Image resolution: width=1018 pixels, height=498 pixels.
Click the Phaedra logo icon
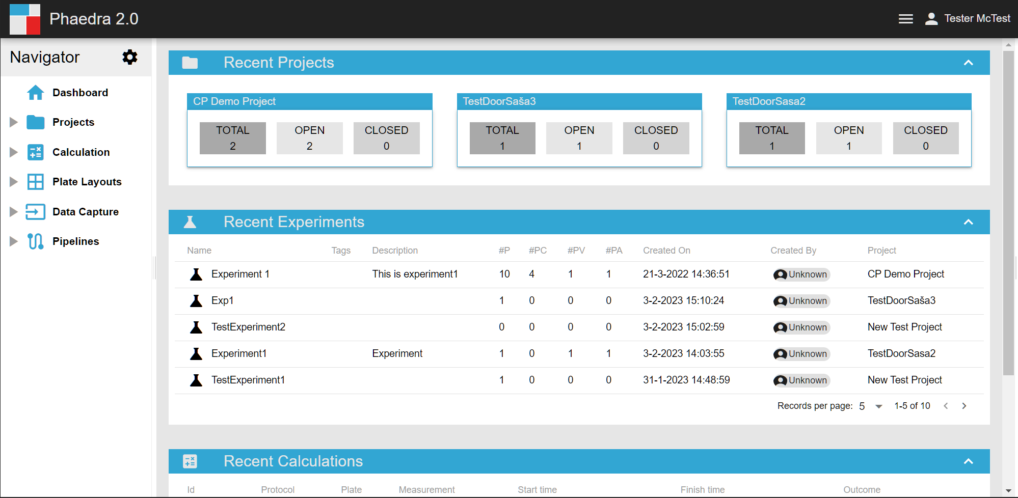[25, 19]
